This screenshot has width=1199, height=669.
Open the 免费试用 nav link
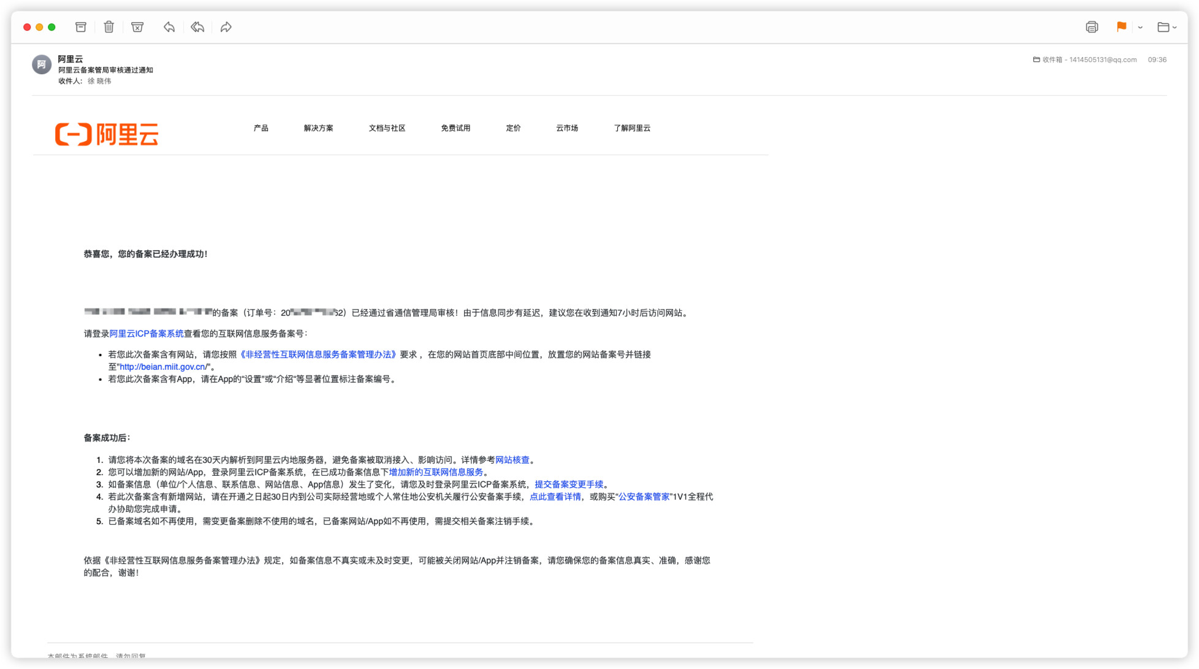455,128
